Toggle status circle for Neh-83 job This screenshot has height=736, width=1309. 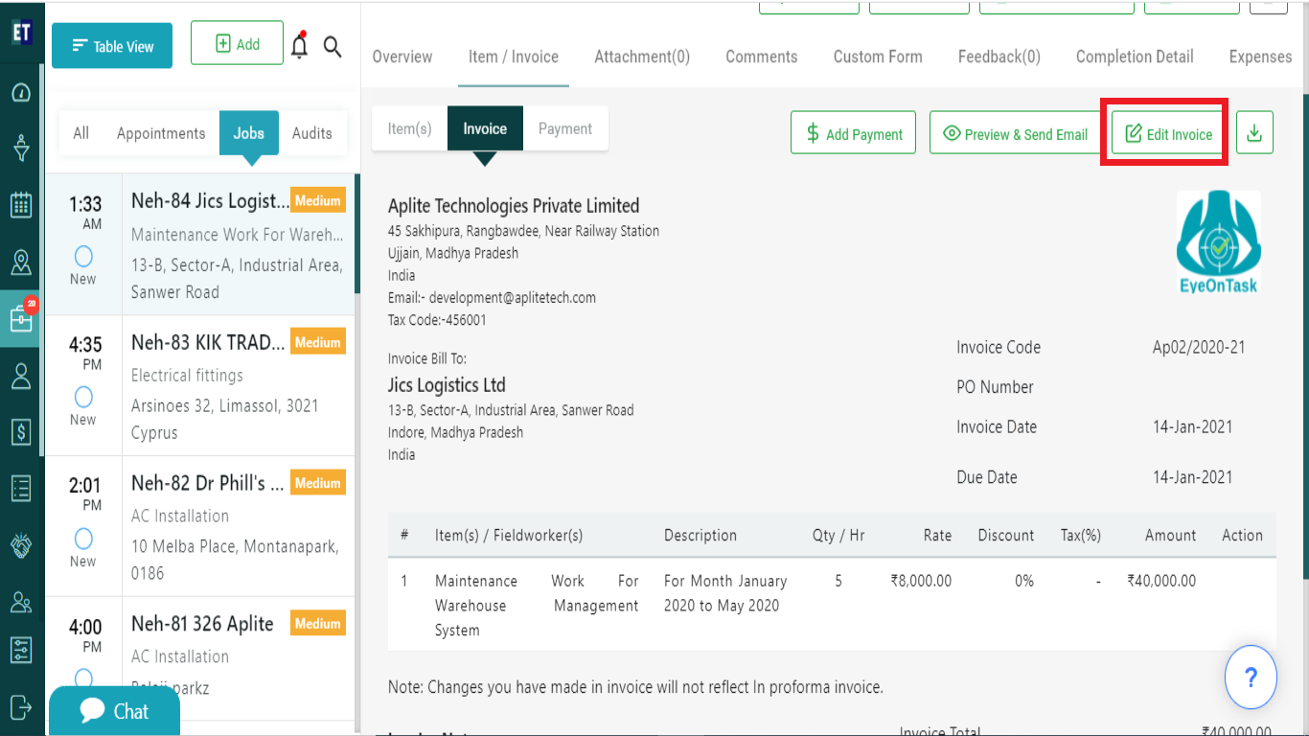point(83,397)
